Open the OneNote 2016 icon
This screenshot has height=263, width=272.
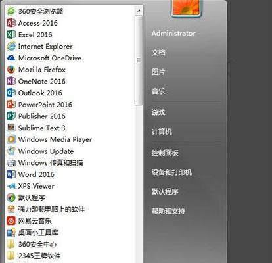11,81
